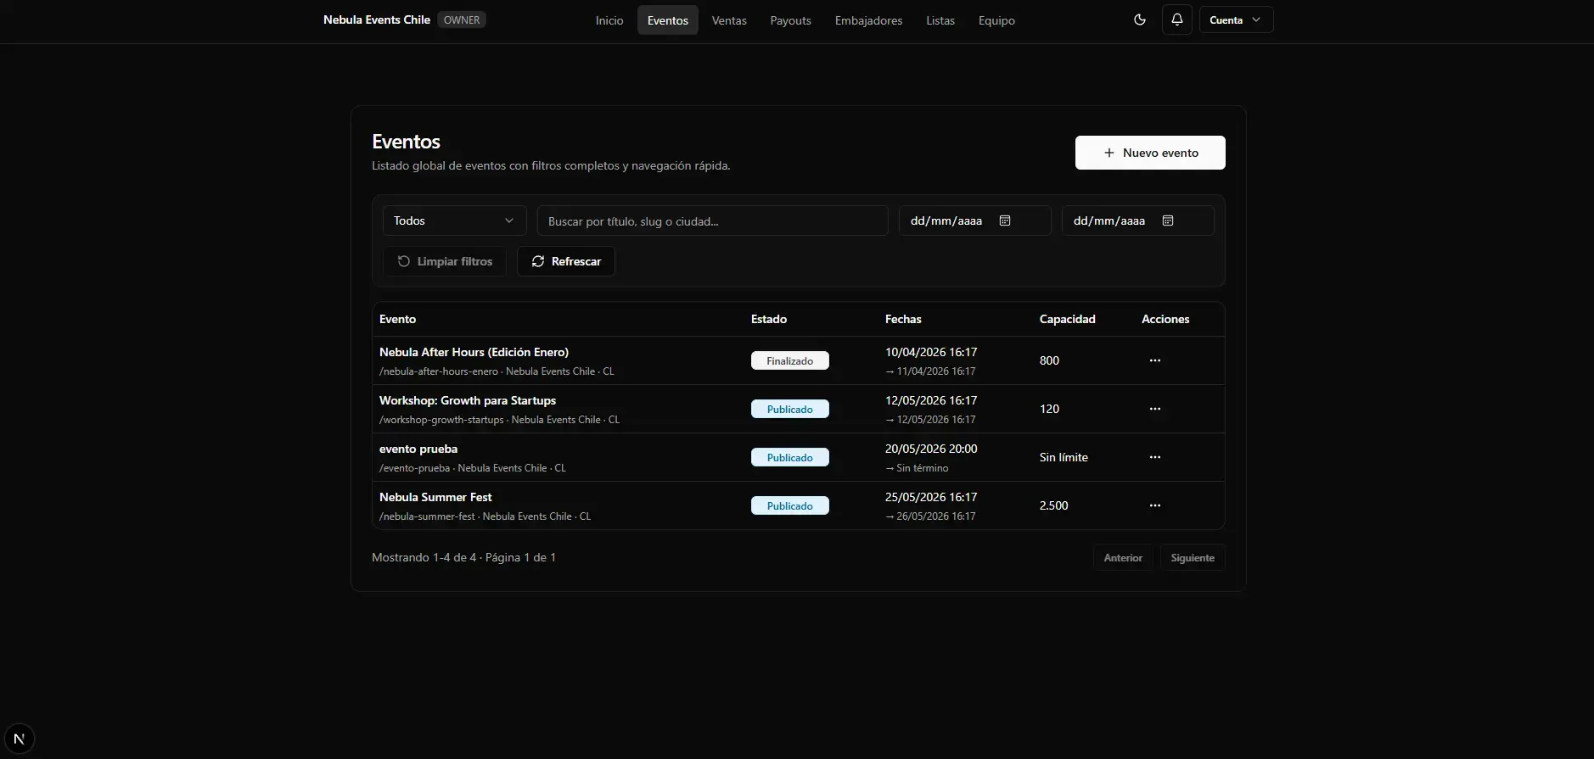The width and height of the screenshot is (1594, 759).
Task: Focus the search by title, slug or city field
Action: pos(712,220)
